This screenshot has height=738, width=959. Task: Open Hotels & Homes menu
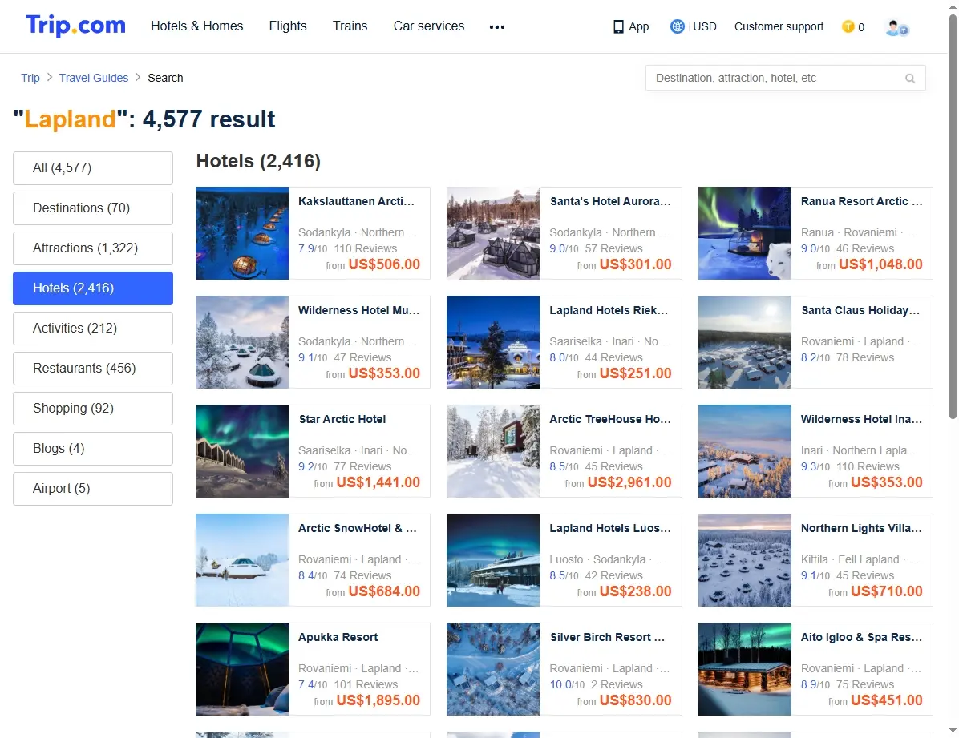pyautogui.click(x=197, y=26)
